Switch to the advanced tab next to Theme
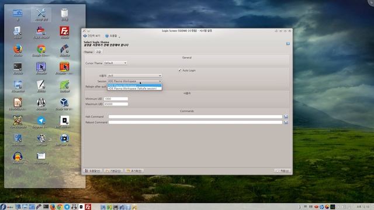 99,52
